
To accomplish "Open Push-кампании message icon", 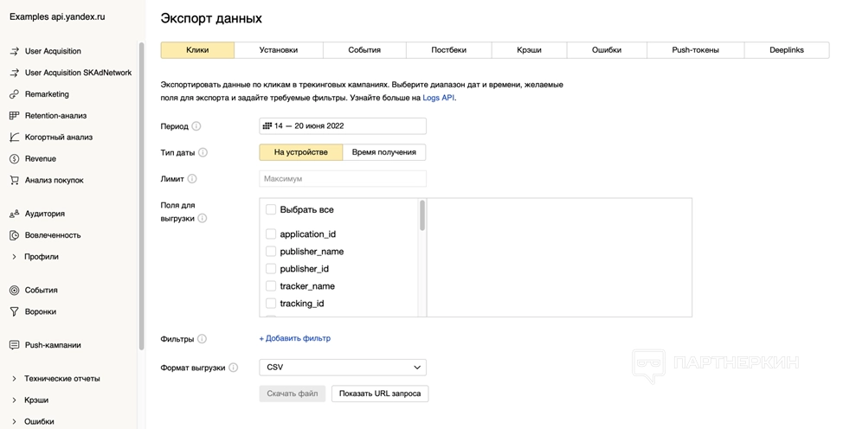I will coord(14,345).
